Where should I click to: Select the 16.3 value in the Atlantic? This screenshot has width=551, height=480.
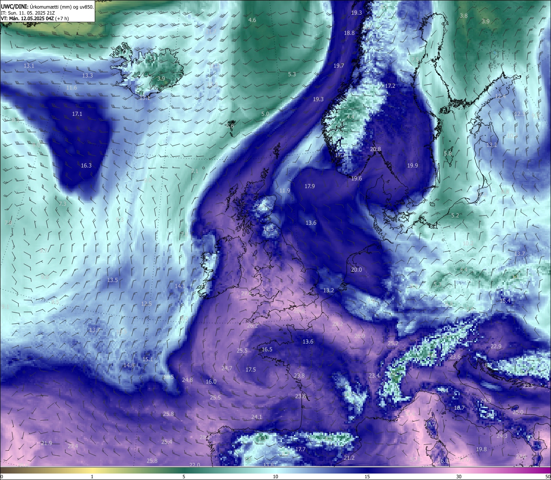pyautogui.click(x=86, y=165)
